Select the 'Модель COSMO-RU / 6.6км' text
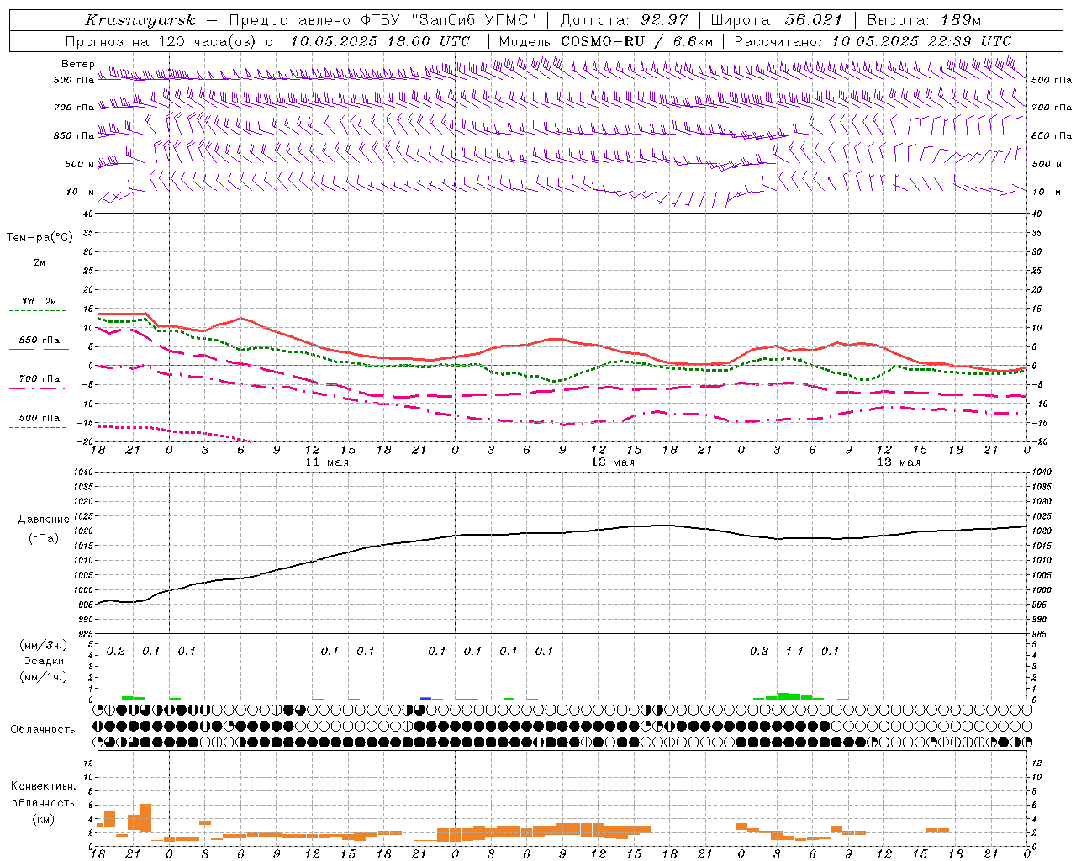 coord(605,41)
